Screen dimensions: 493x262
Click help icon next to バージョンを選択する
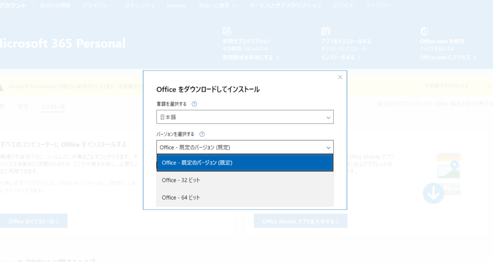click(202, 134)
